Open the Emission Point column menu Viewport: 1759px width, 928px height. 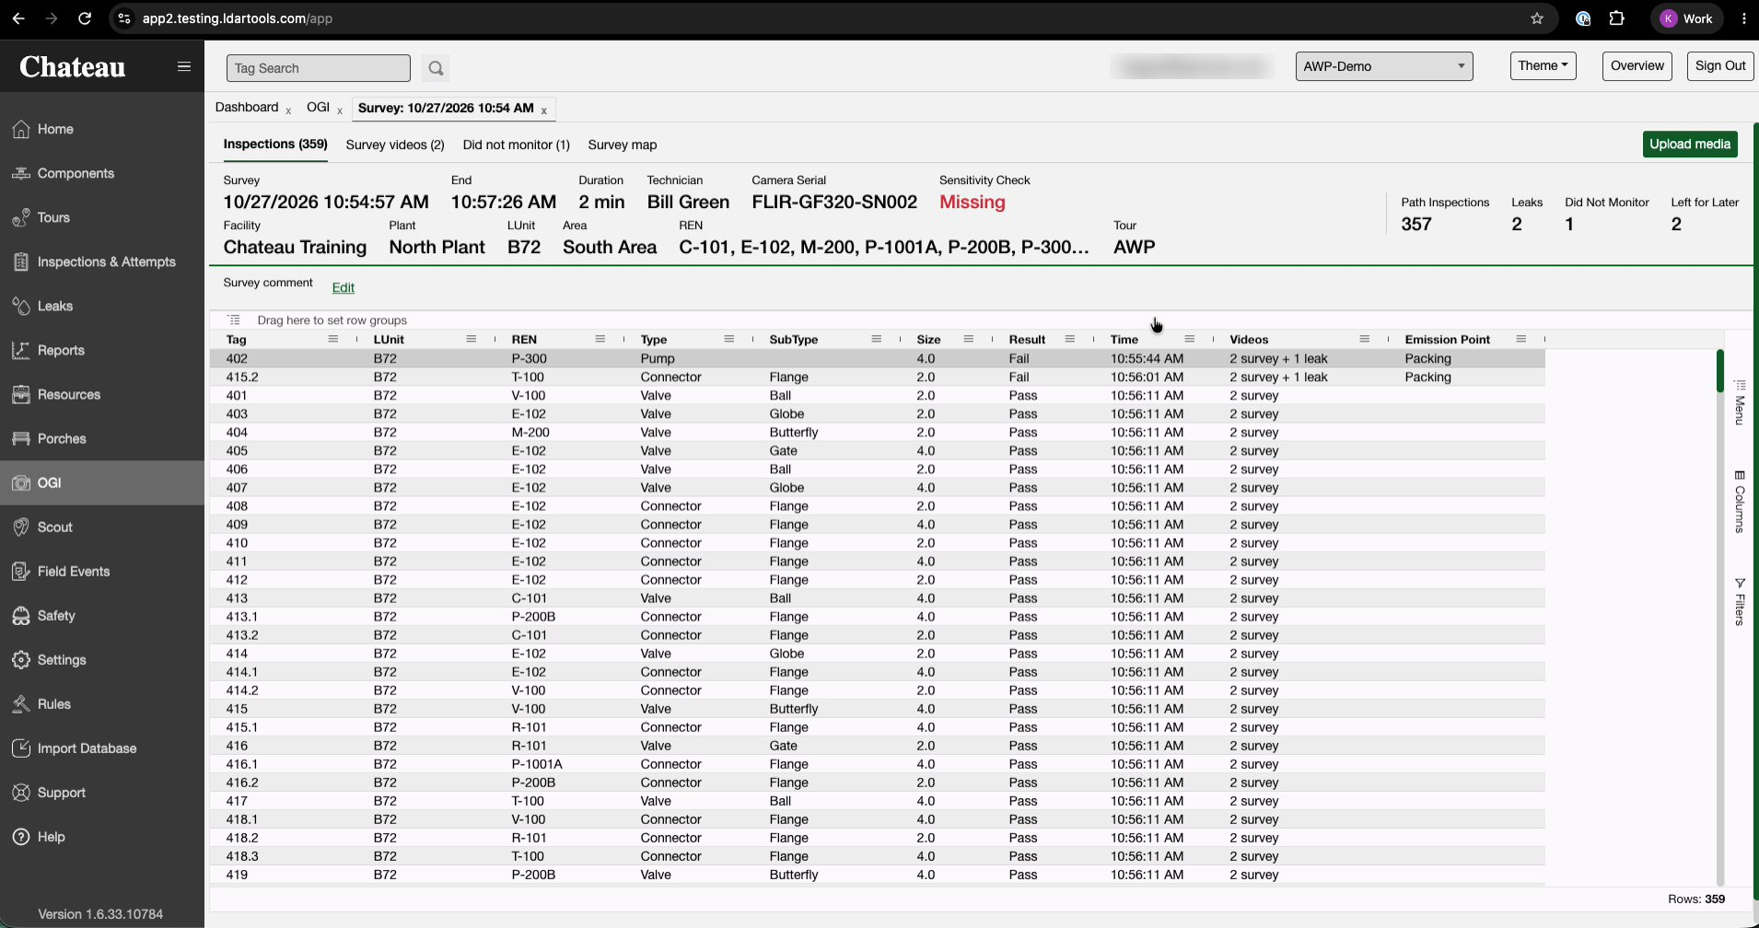(x=1521, y=340)
